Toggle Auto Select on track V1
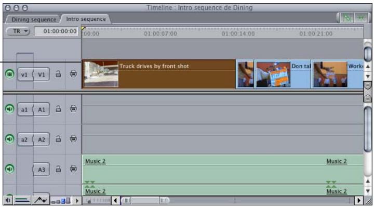 pyautogui.click(x=73, y=74)
